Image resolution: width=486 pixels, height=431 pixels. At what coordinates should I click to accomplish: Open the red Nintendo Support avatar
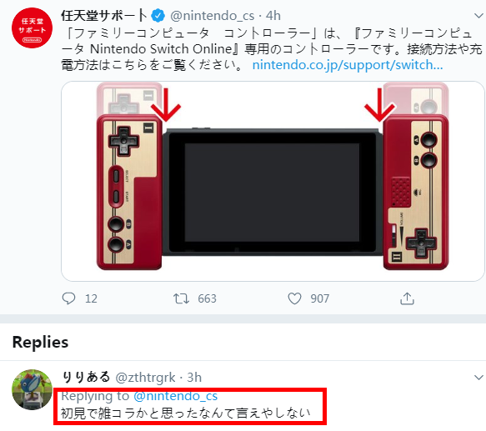(32, 28)
